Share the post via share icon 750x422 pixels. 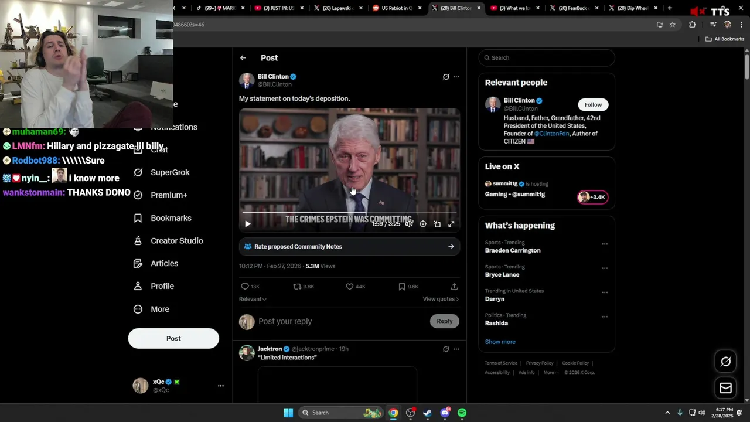454,287
